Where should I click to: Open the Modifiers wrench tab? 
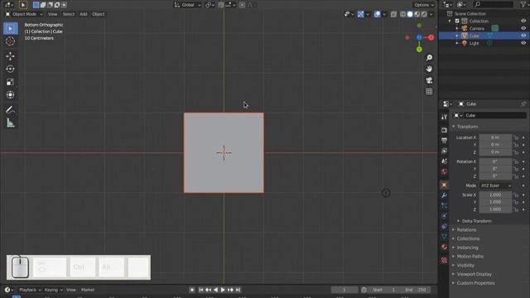tap(444, 195)
